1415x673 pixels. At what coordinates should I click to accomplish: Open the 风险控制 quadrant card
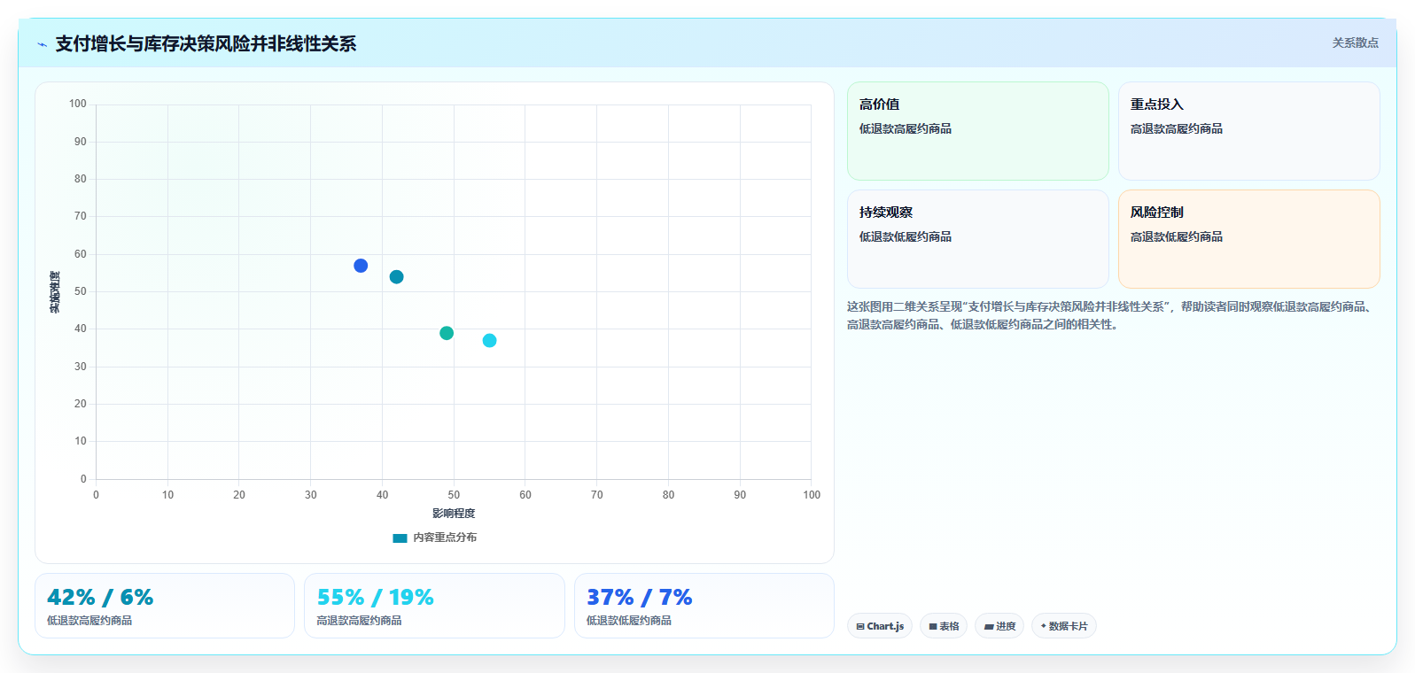click(x=1249, y=239)
